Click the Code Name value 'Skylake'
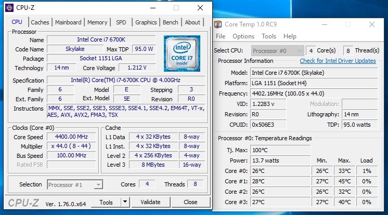Viewport: 388px width, 215px height. [x=75, y=49]
